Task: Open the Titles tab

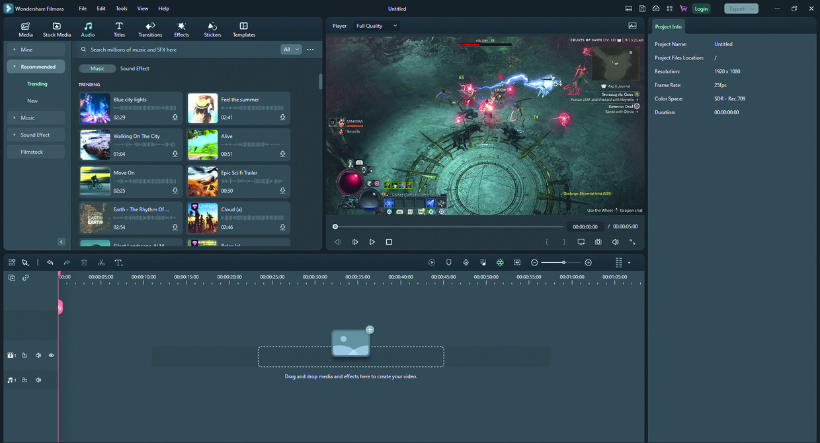Action: pyautogui.click(x=119, y=30)
